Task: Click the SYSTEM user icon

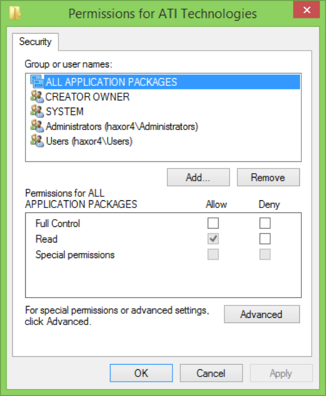Action: tap(37, 111)
